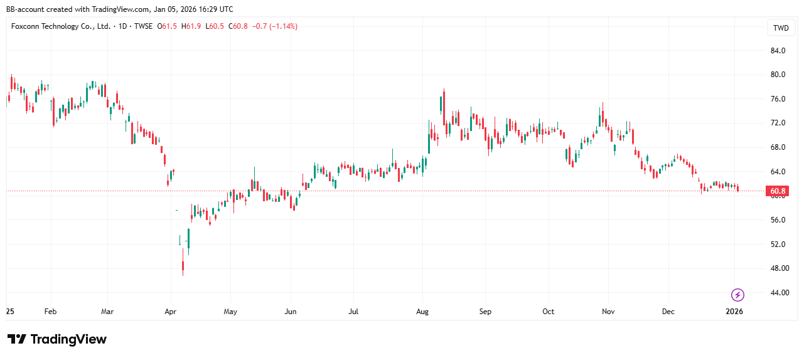Click the 84.0 price axis label
Screen dimensions: 804x358
[778, 51]
